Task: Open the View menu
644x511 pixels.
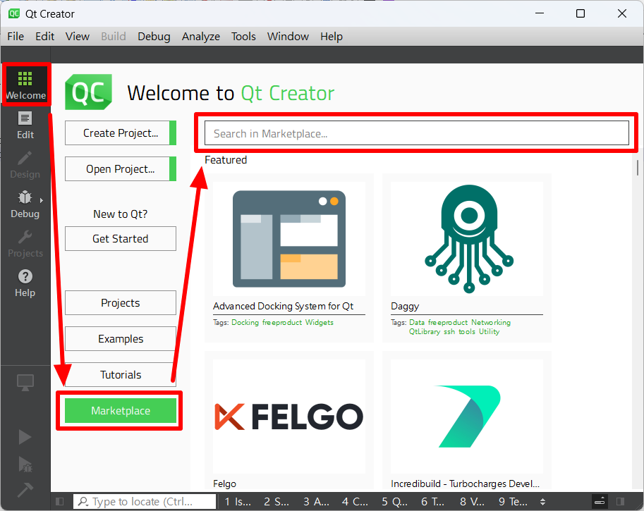Action: [x=77, y=37]
